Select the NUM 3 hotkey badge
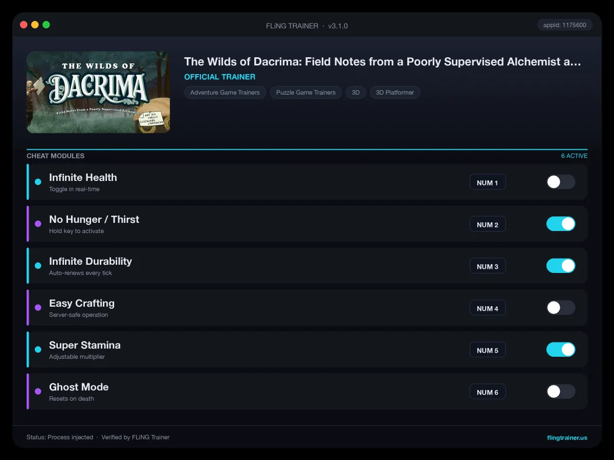This screenshot has height=460, width=614. (x=488, y=266)
